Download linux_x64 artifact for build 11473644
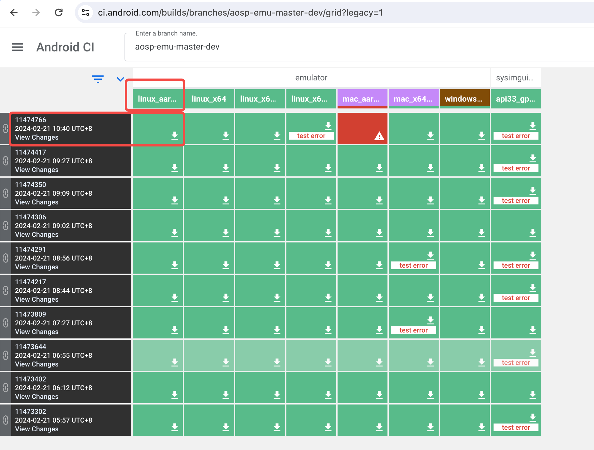 (x=226, y=362)
